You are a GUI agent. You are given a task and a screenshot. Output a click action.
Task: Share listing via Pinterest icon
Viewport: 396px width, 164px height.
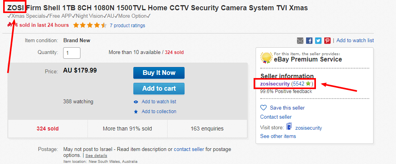tap(327, 41)
